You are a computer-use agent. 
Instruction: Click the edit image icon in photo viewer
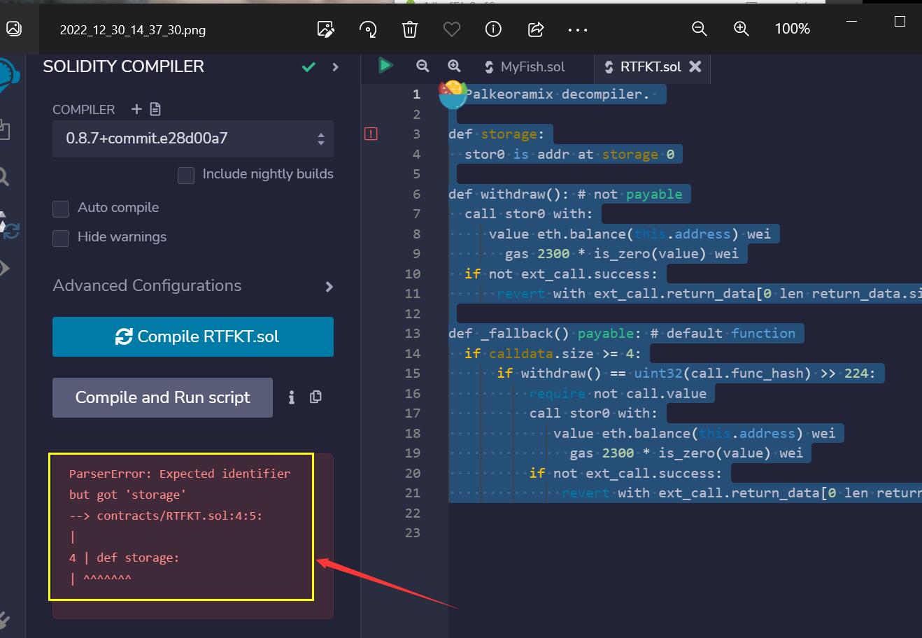(325, 29)
